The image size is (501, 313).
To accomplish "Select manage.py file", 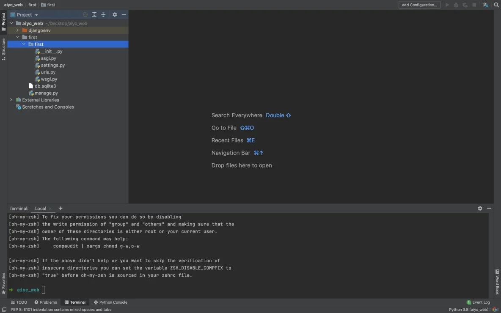I will (46, 93).
